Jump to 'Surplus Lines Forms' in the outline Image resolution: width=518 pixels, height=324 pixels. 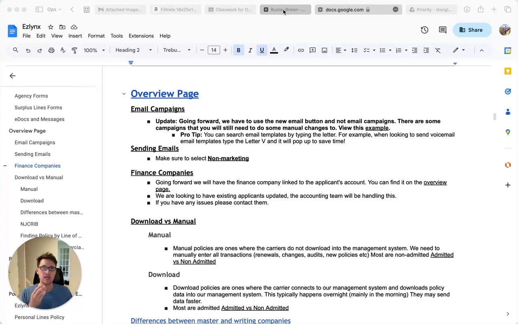coord(38,108)
